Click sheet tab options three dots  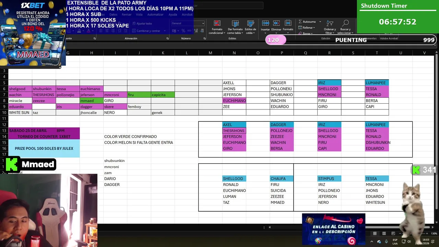(264, 227)
